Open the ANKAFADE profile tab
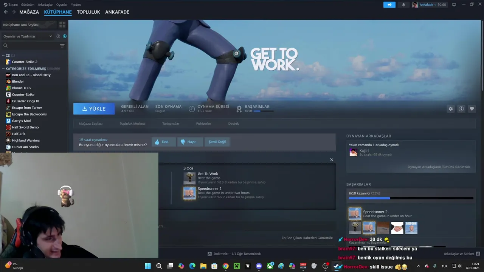This screenshot has height=272, width=484. (x=117, y=12)
